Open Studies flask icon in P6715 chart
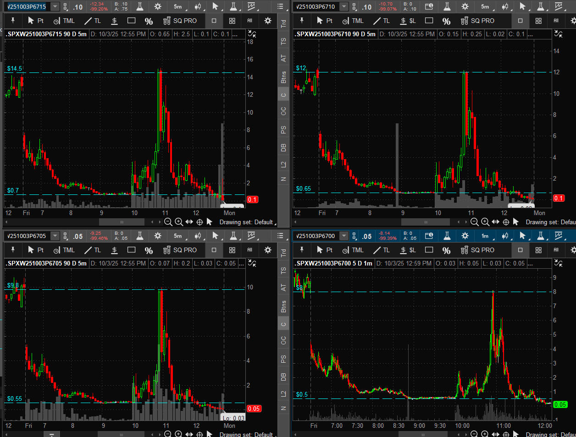Screen dimensions: 576x437 [140, 7]
